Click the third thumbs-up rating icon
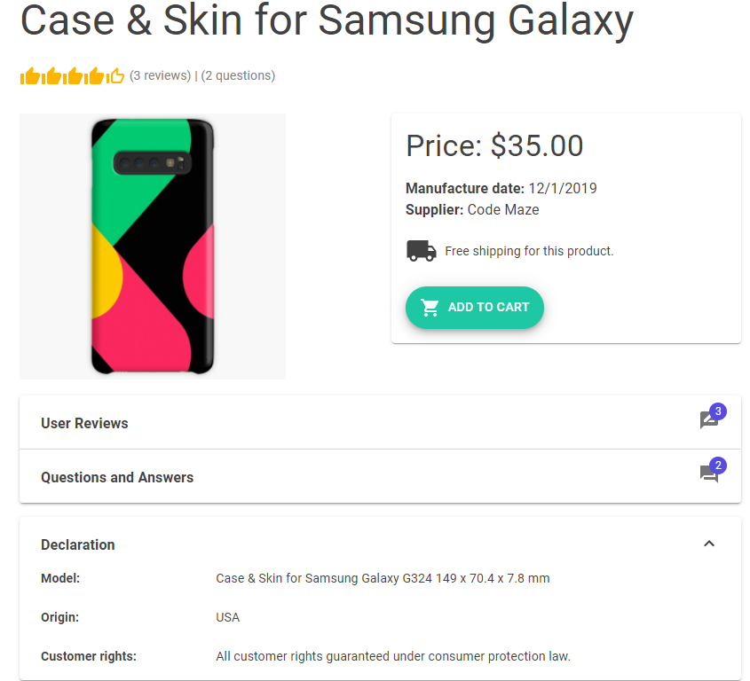750x681 pixels. (x=74, y=76)
